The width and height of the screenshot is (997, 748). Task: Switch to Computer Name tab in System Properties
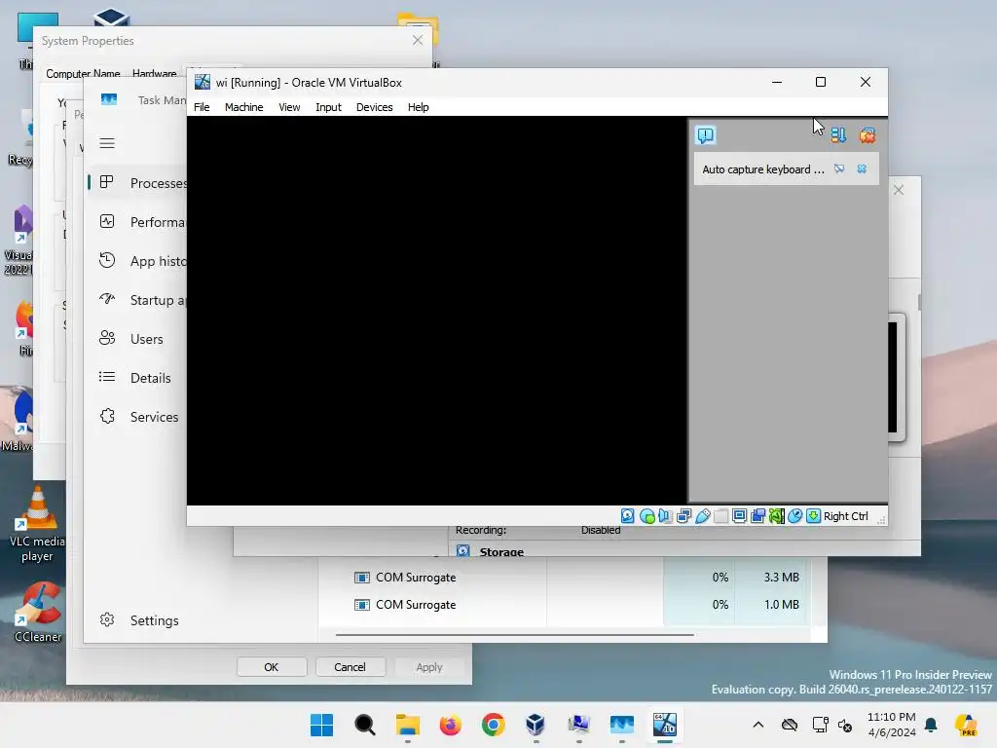coord(82,73)
